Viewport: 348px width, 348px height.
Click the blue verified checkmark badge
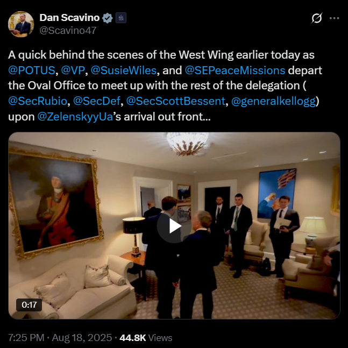(x=107, y=18)
